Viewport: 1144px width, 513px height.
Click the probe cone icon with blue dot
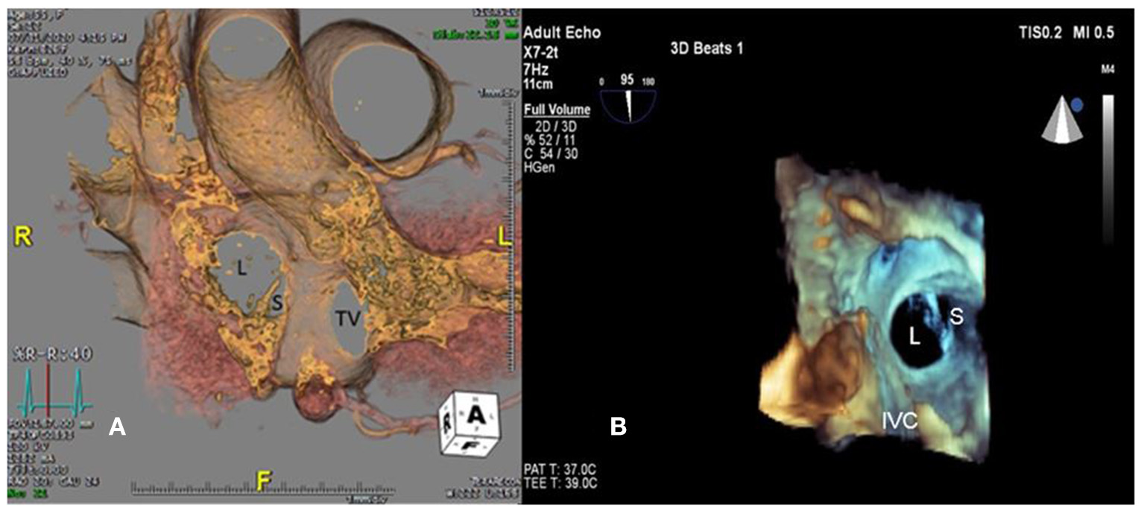tap(1061, 121)
